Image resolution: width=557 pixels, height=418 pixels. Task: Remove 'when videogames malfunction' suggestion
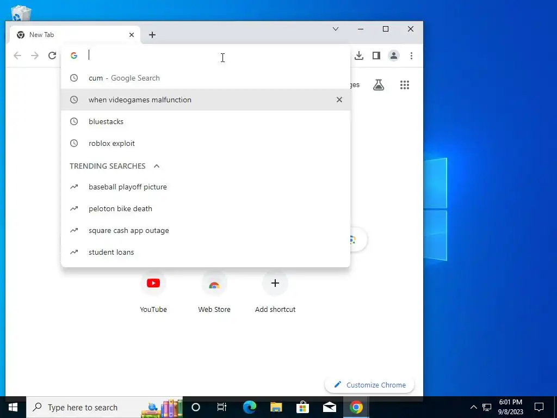[339, 100]
